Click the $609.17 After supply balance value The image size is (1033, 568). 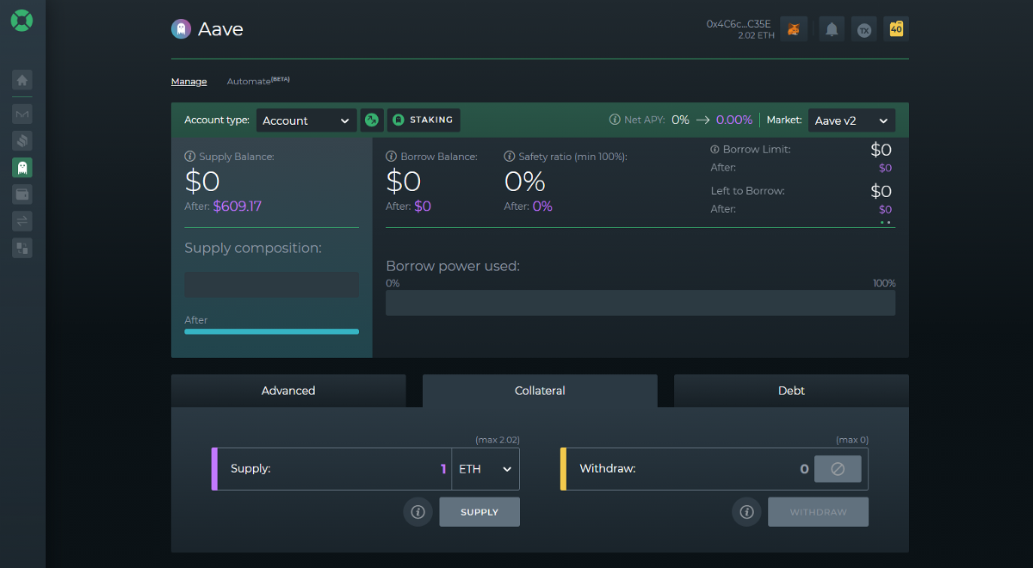pos(238,207)
